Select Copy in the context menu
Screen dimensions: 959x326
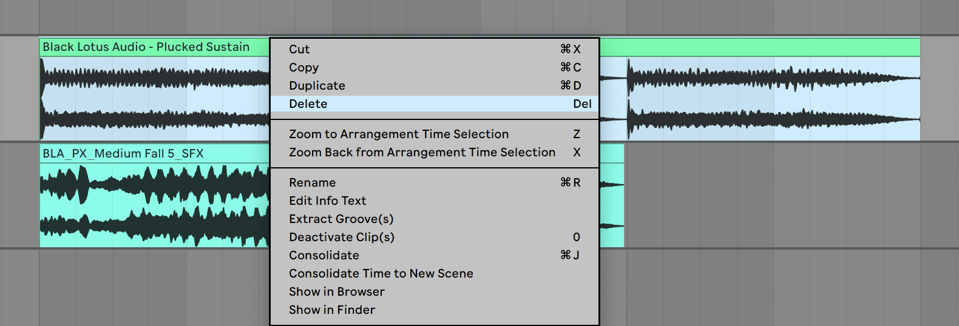point(435,67)
